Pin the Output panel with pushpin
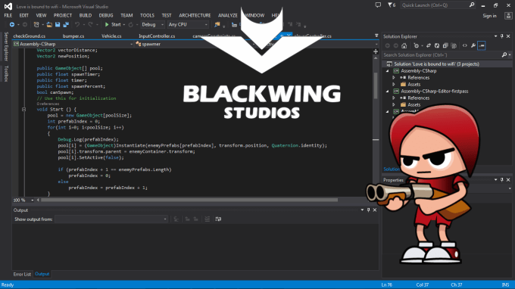 point(369,210)
